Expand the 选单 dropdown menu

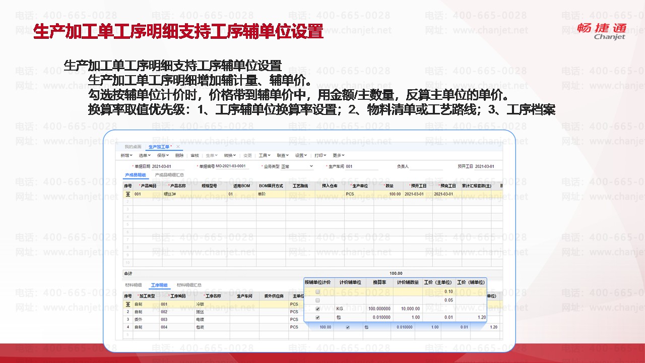145,155
